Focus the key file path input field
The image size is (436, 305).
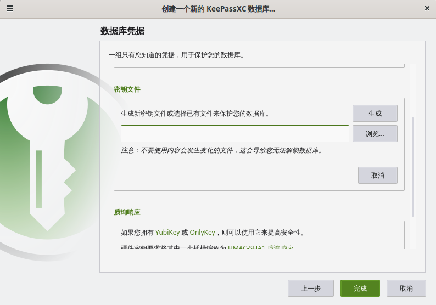(x=234, y=134)
